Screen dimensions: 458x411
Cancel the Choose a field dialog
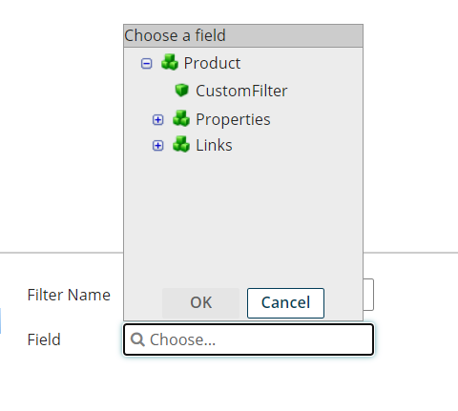tap(285, 303)
